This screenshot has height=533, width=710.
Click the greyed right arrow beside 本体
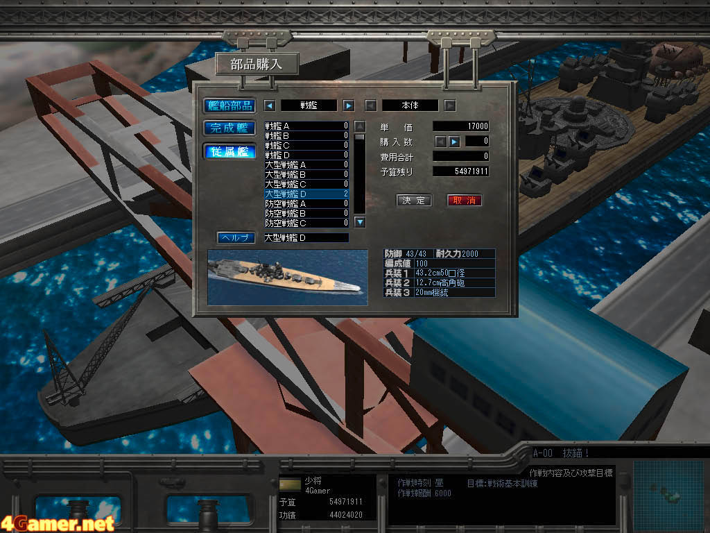point(449,105)
